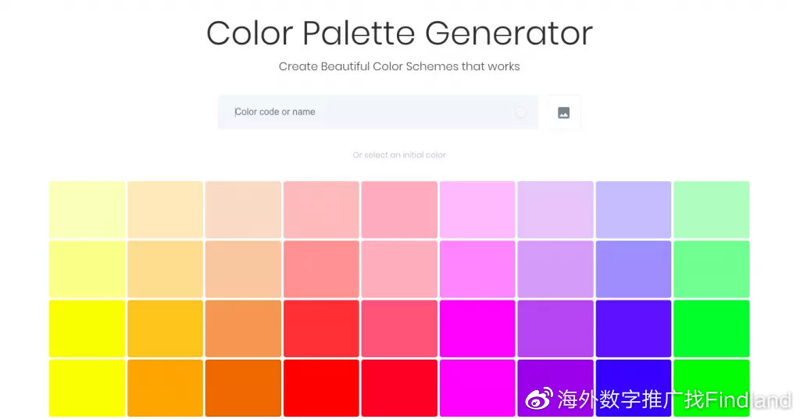Screen dimensions: 800x419
Task: Select the periwinkle swatch in second row
Action: [633, 269]
